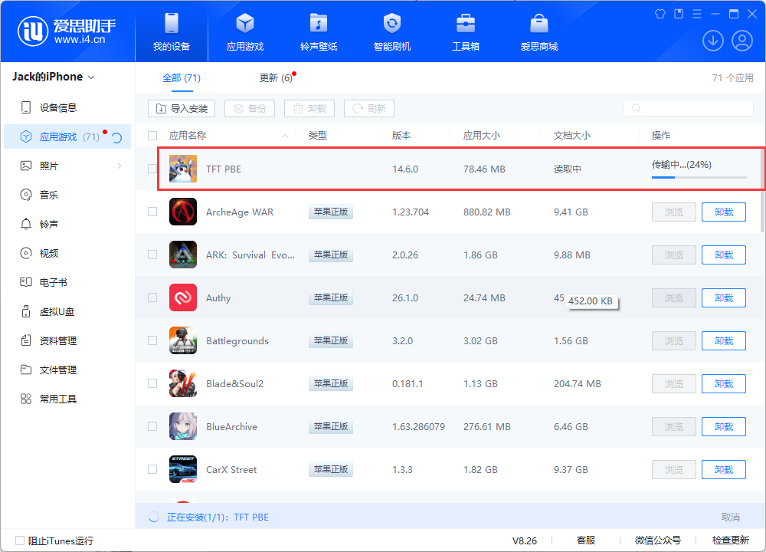Click the 备份 toolbar button
Image resolution: width=766 pixels, height=552 pixels.
pyautogui.click(x=250, y=108)
